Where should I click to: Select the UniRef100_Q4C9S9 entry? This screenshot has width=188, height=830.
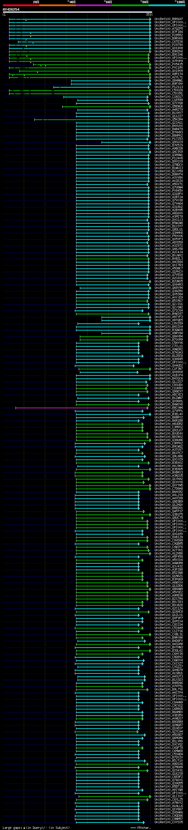pos(169,152)
